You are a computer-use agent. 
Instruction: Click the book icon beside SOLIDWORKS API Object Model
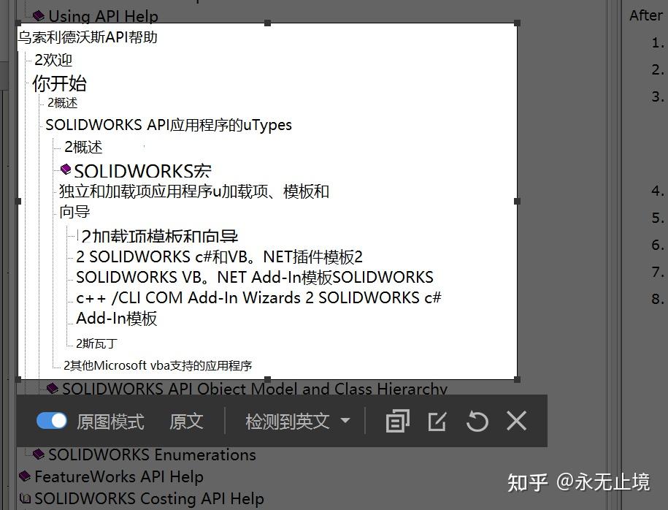(x=53, y=389)
